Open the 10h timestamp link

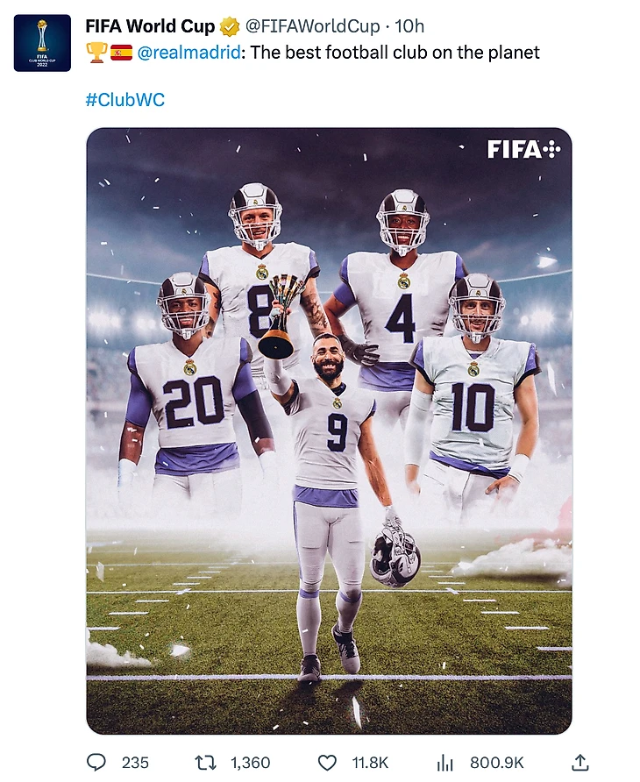[x=409, y=26]
